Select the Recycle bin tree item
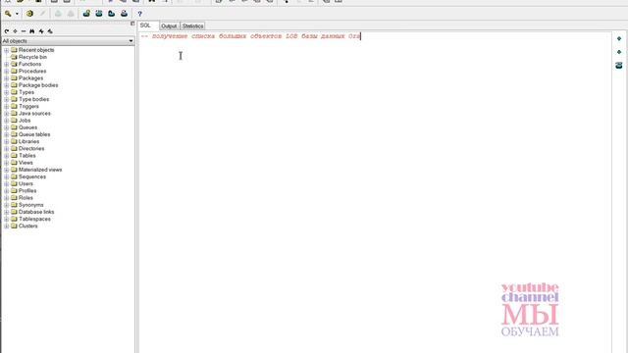The image size is (628, 353). pos(32,57)
